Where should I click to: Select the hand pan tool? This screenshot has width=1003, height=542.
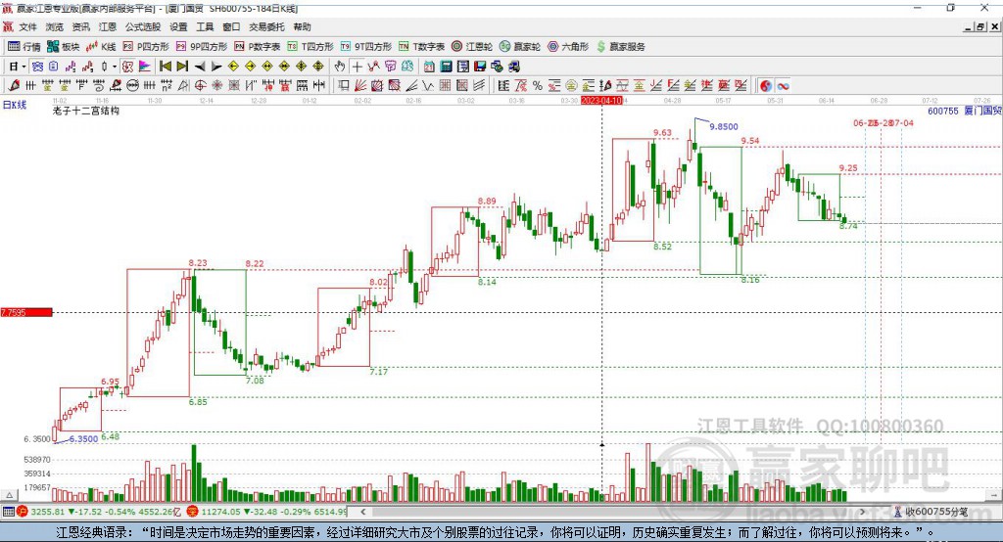340,67
